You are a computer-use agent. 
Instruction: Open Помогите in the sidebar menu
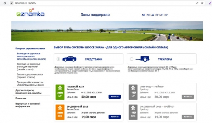pos(21,98)
